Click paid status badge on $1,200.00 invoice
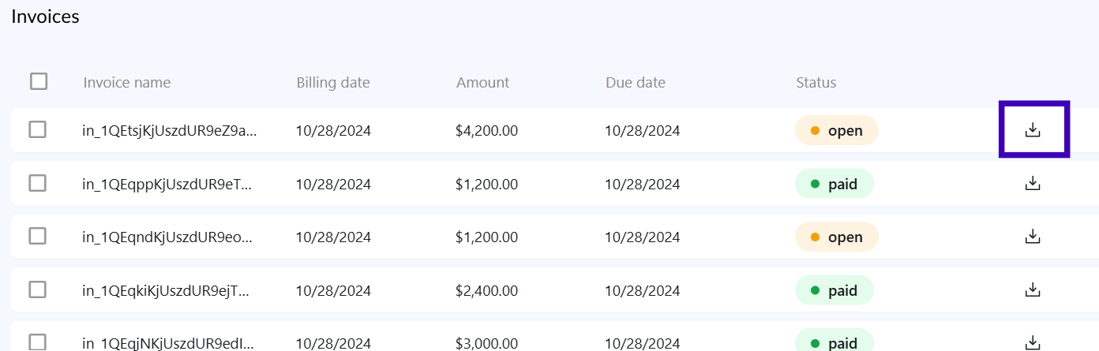1099x351 pixels. click(835, 184)
